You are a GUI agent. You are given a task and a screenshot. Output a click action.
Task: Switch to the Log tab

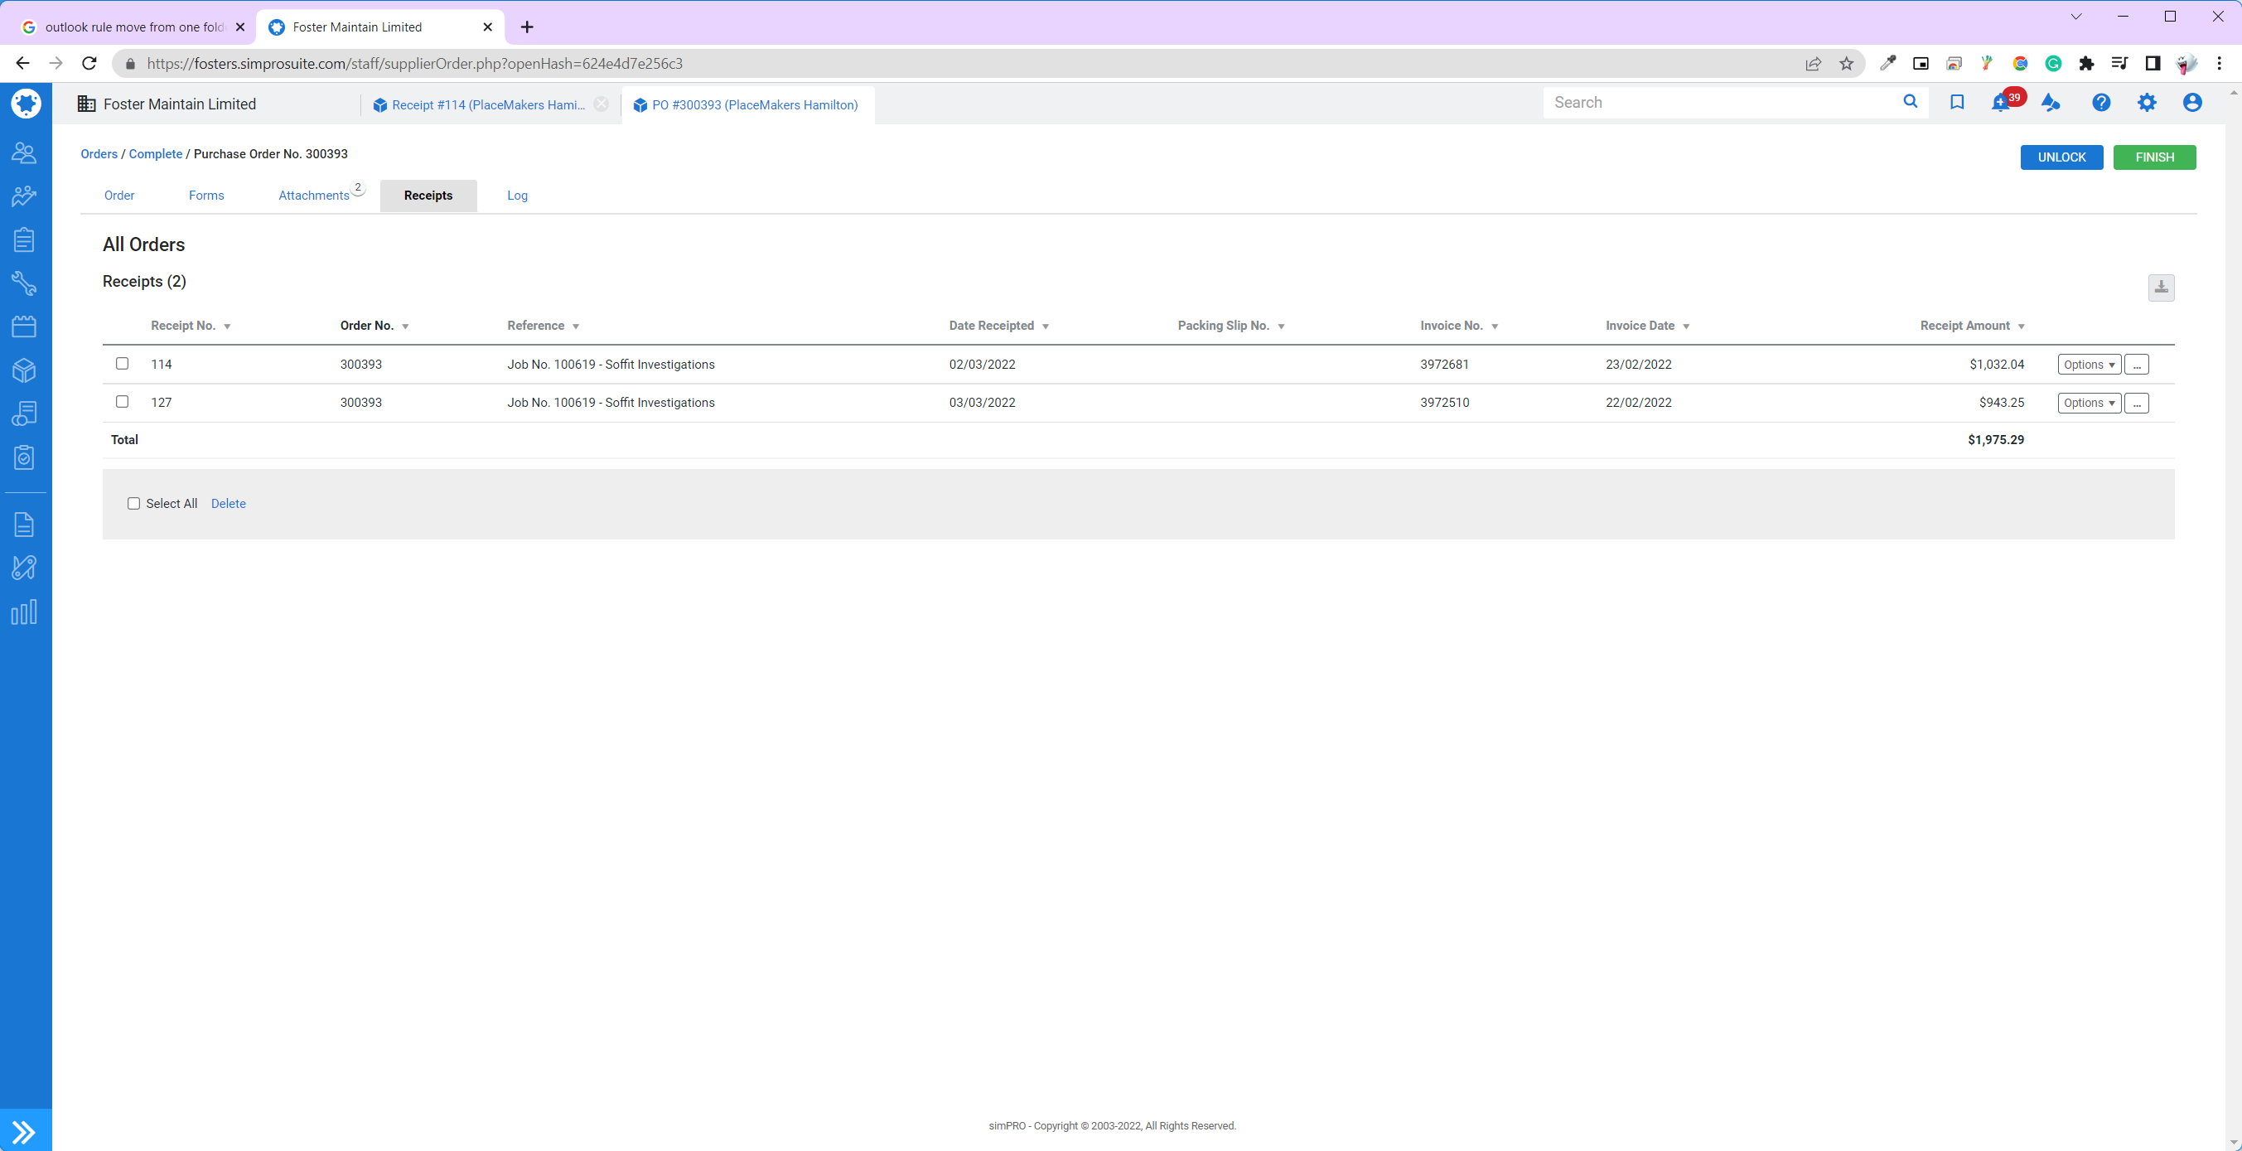pyautogui.click(x=517, y=195)
